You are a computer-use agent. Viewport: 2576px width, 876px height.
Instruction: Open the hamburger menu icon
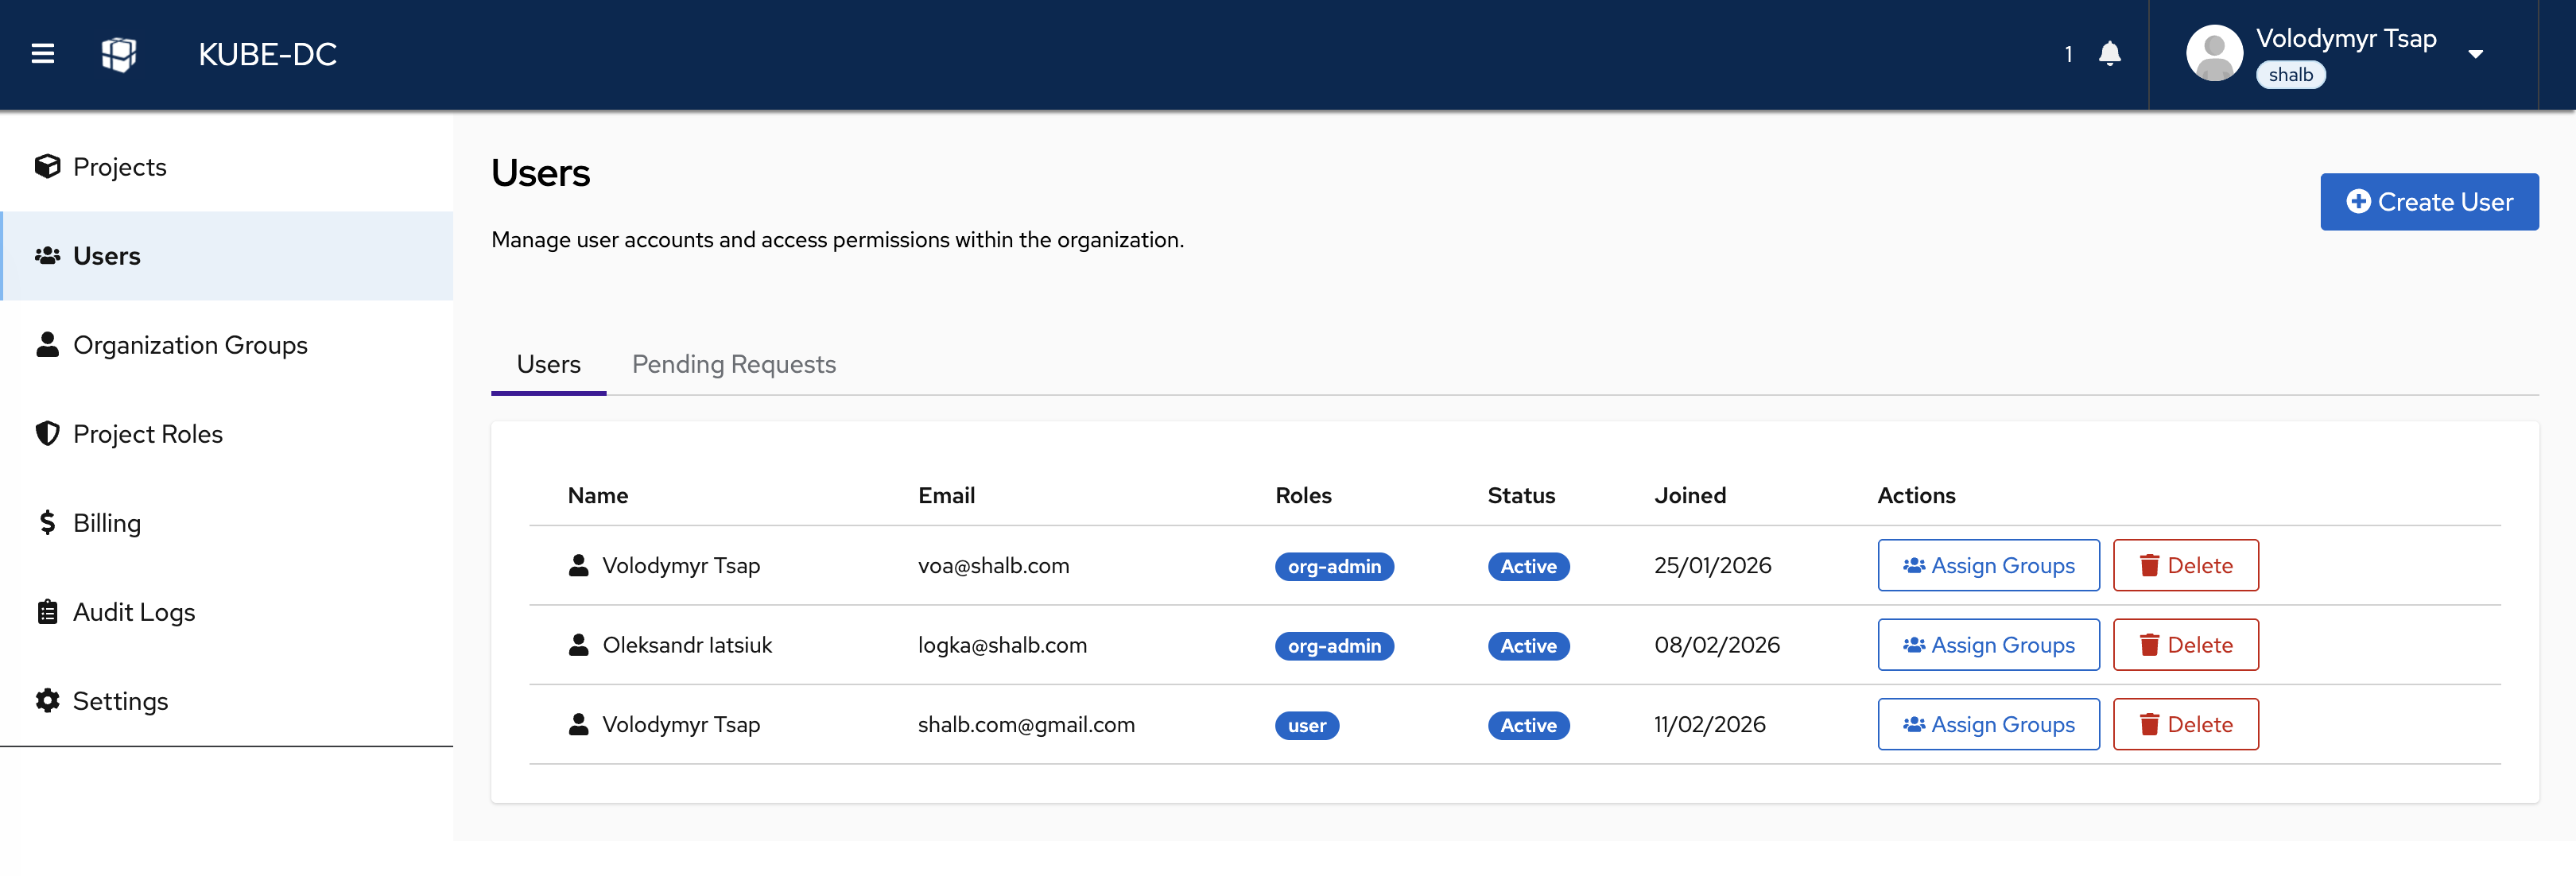(x=42, y=55)
